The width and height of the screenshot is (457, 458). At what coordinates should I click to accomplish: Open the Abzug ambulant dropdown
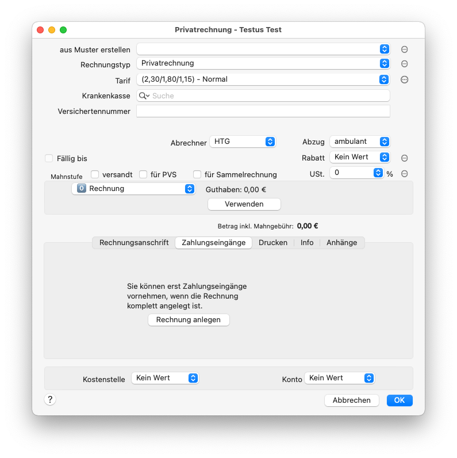coord(360,142)
